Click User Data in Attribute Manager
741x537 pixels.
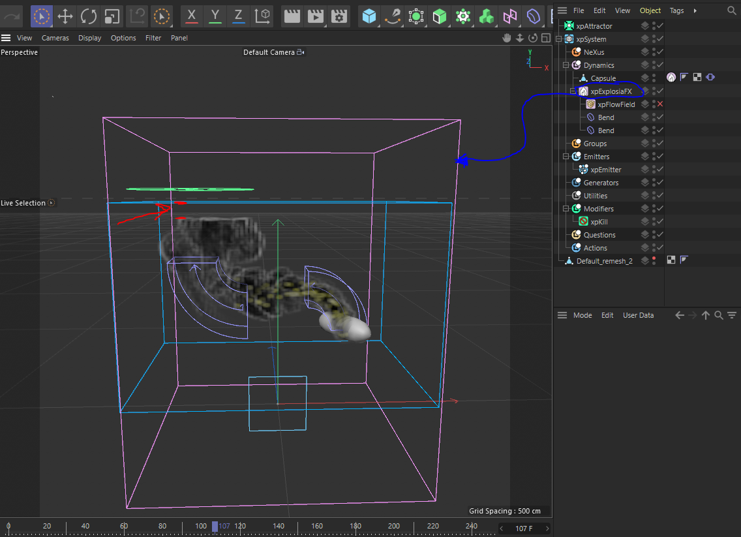point(638,315)
